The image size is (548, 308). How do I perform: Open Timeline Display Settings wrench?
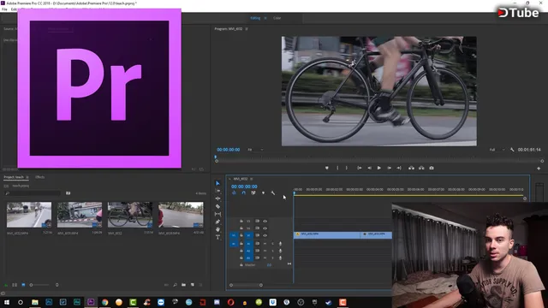[273, 192]
